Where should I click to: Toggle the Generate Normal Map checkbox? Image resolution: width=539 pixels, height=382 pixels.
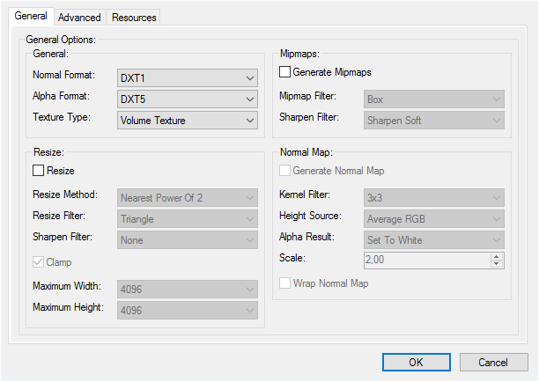(x=285, y=171)
